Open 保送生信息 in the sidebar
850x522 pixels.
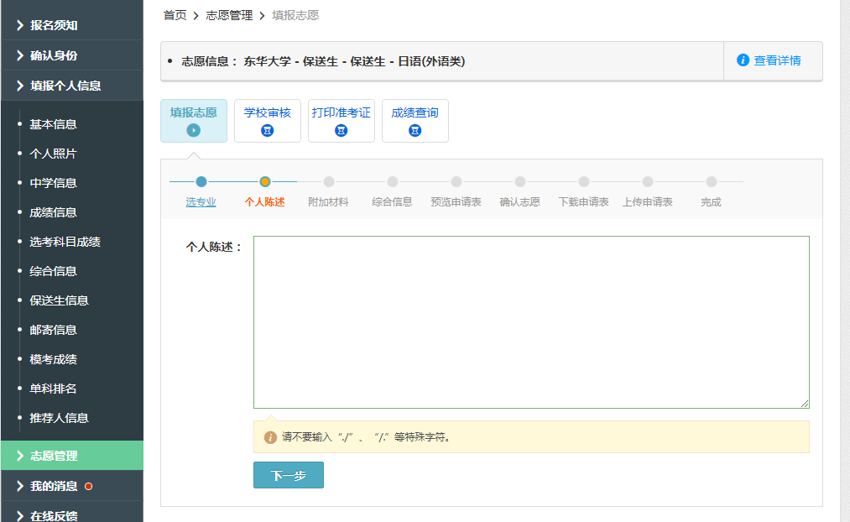59,300
